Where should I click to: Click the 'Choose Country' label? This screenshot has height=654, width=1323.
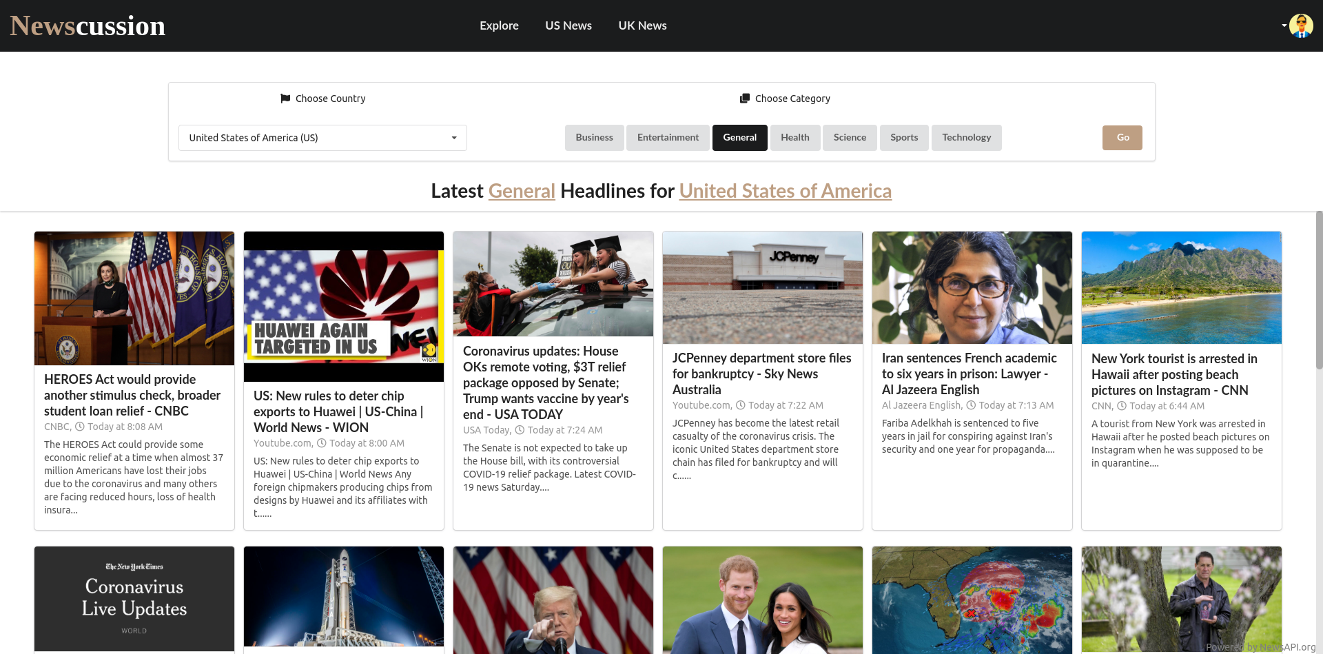(330, 99)
